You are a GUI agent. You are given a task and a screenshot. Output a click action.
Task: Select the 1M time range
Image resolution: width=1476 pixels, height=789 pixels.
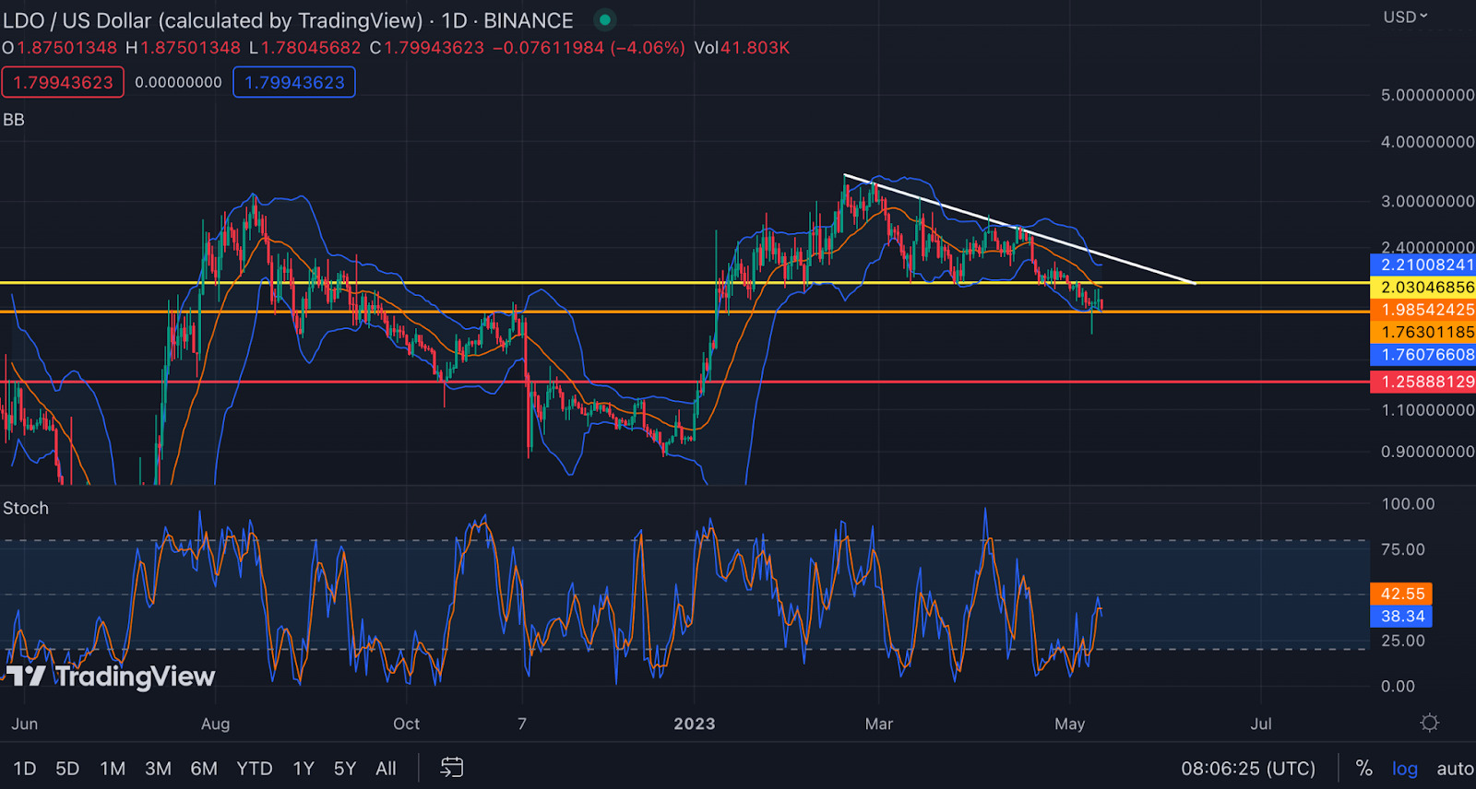point(113,768)
